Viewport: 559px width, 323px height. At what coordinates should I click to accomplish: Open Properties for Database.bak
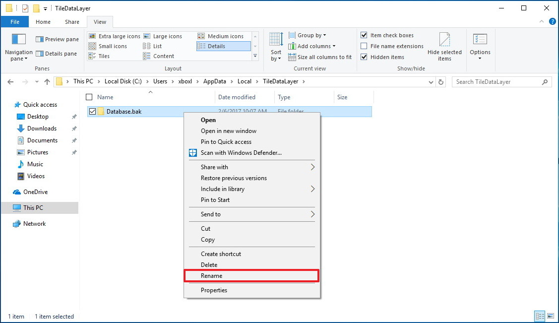pyautogui.click(x=214, y=290)
